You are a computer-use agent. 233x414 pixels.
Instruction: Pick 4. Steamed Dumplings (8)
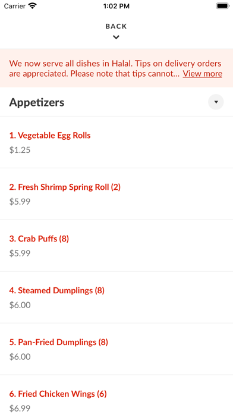tap(116, 297)
